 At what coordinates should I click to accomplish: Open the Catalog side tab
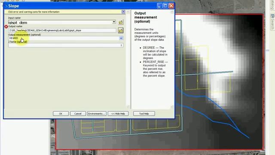click(272, 5)
